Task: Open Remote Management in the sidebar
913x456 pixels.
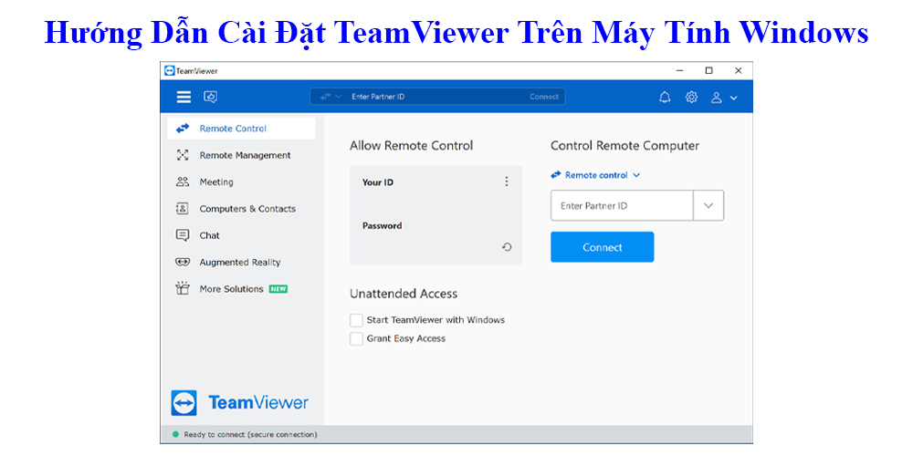Action: pos(241,155)
